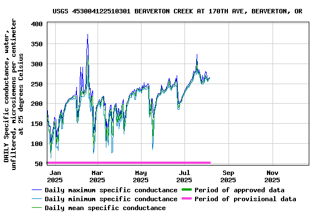This screenshot has width=321, height=214.
Task: Click the y-axis label 200
Action: 37,104
